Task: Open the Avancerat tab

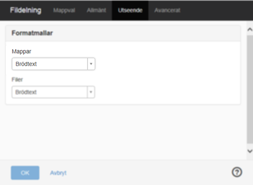Action: coord(167,10)
